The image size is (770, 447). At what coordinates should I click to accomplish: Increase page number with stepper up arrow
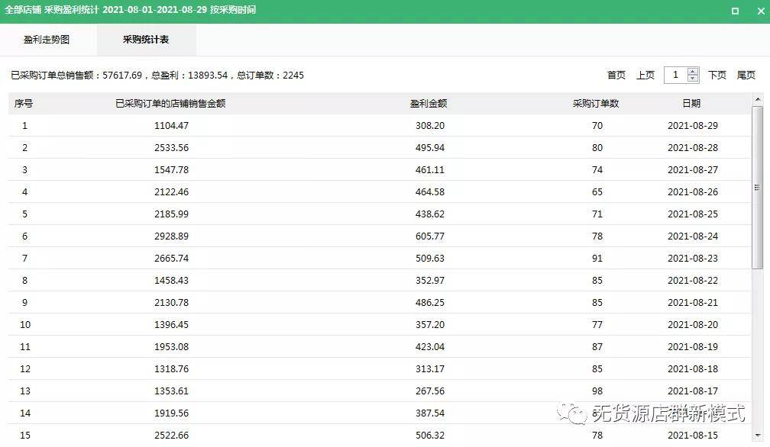(693, 71)
